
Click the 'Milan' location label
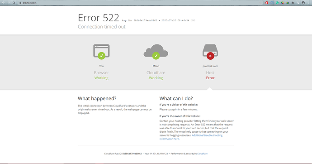156,66
